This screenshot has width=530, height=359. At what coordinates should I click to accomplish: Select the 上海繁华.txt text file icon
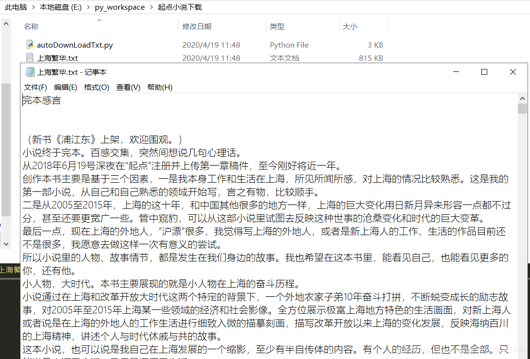click(30, 58)
